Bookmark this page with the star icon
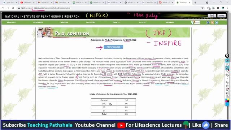Image resolution: width=231 pixels, height=130 pixels. point(202,8)
